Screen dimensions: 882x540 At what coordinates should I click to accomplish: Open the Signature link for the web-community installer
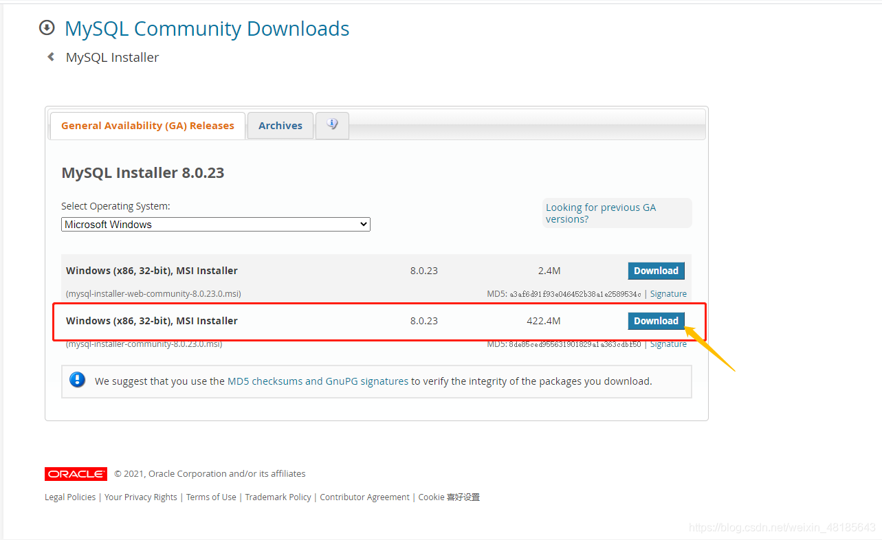(668, 294)
